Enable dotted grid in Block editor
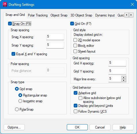 coord(75,46)
